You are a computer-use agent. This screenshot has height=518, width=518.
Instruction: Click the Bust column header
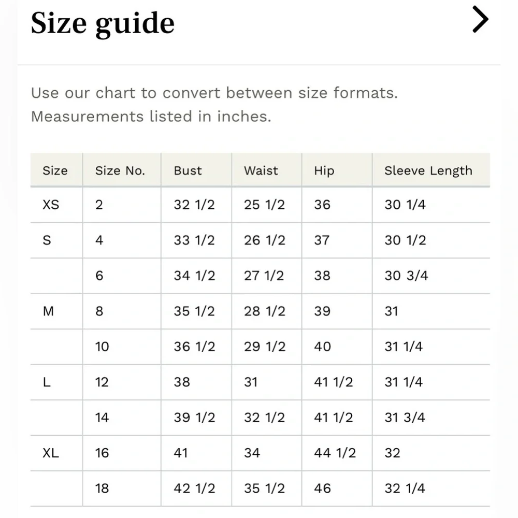point(188,171)
